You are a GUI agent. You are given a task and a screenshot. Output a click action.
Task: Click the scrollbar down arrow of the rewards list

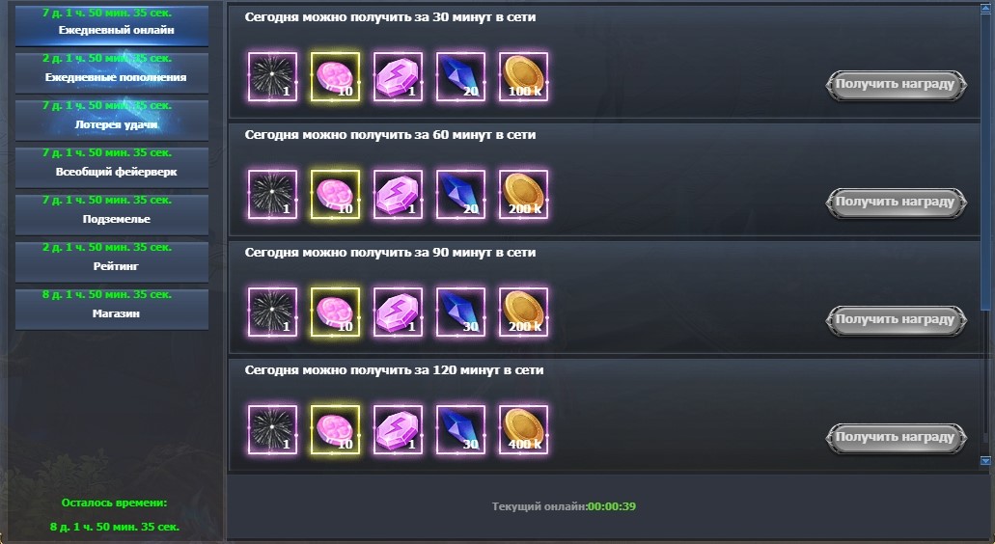tap(985, 461)
